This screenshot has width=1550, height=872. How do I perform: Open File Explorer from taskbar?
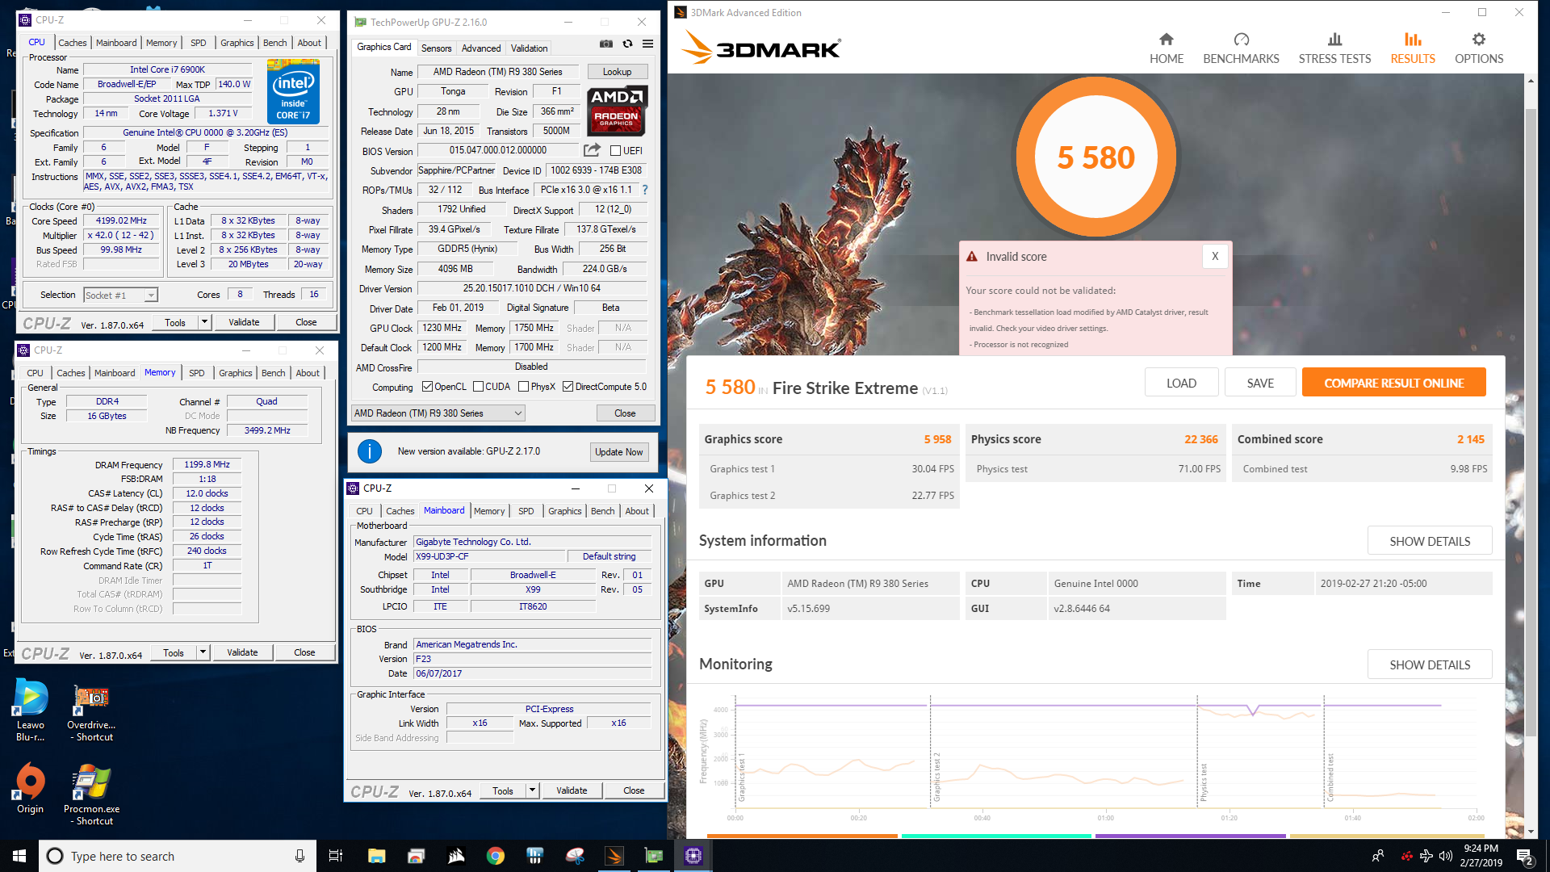[376, 856]
